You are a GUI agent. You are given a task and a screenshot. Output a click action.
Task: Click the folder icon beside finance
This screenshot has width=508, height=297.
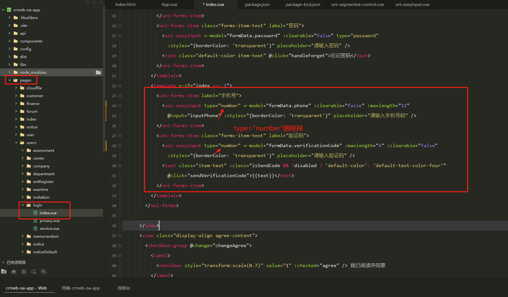tap(22, 103)
